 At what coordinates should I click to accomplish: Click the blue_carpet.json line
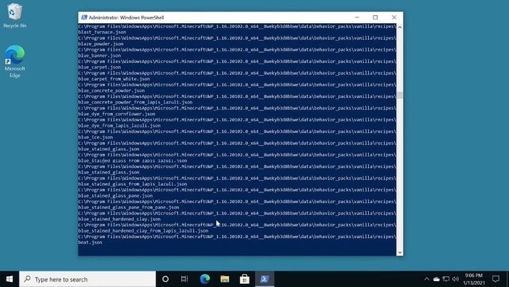point(99,67)
